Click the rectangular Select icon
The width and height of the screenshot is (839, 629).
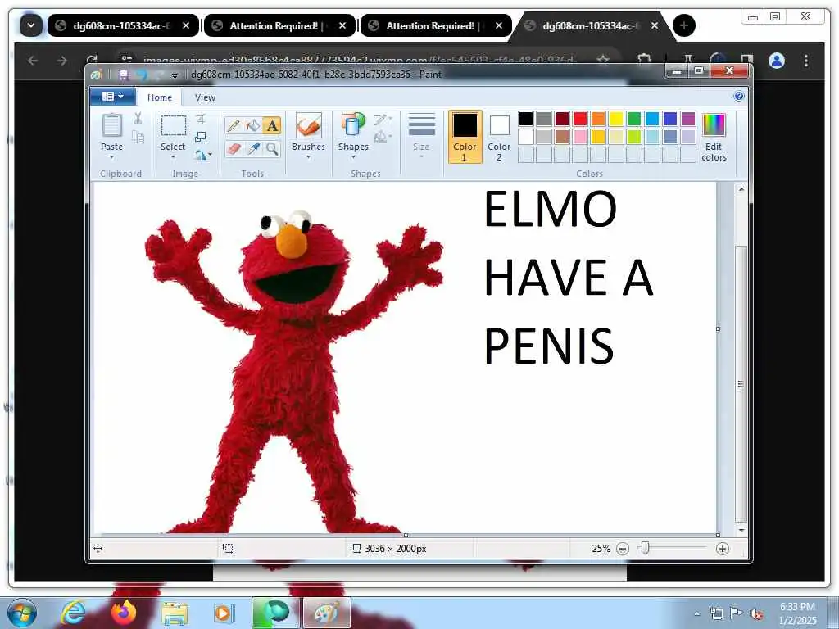tap(174, 126)
